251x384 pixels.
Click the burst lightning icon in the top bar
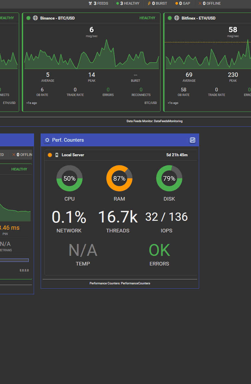tap(149, 4)
